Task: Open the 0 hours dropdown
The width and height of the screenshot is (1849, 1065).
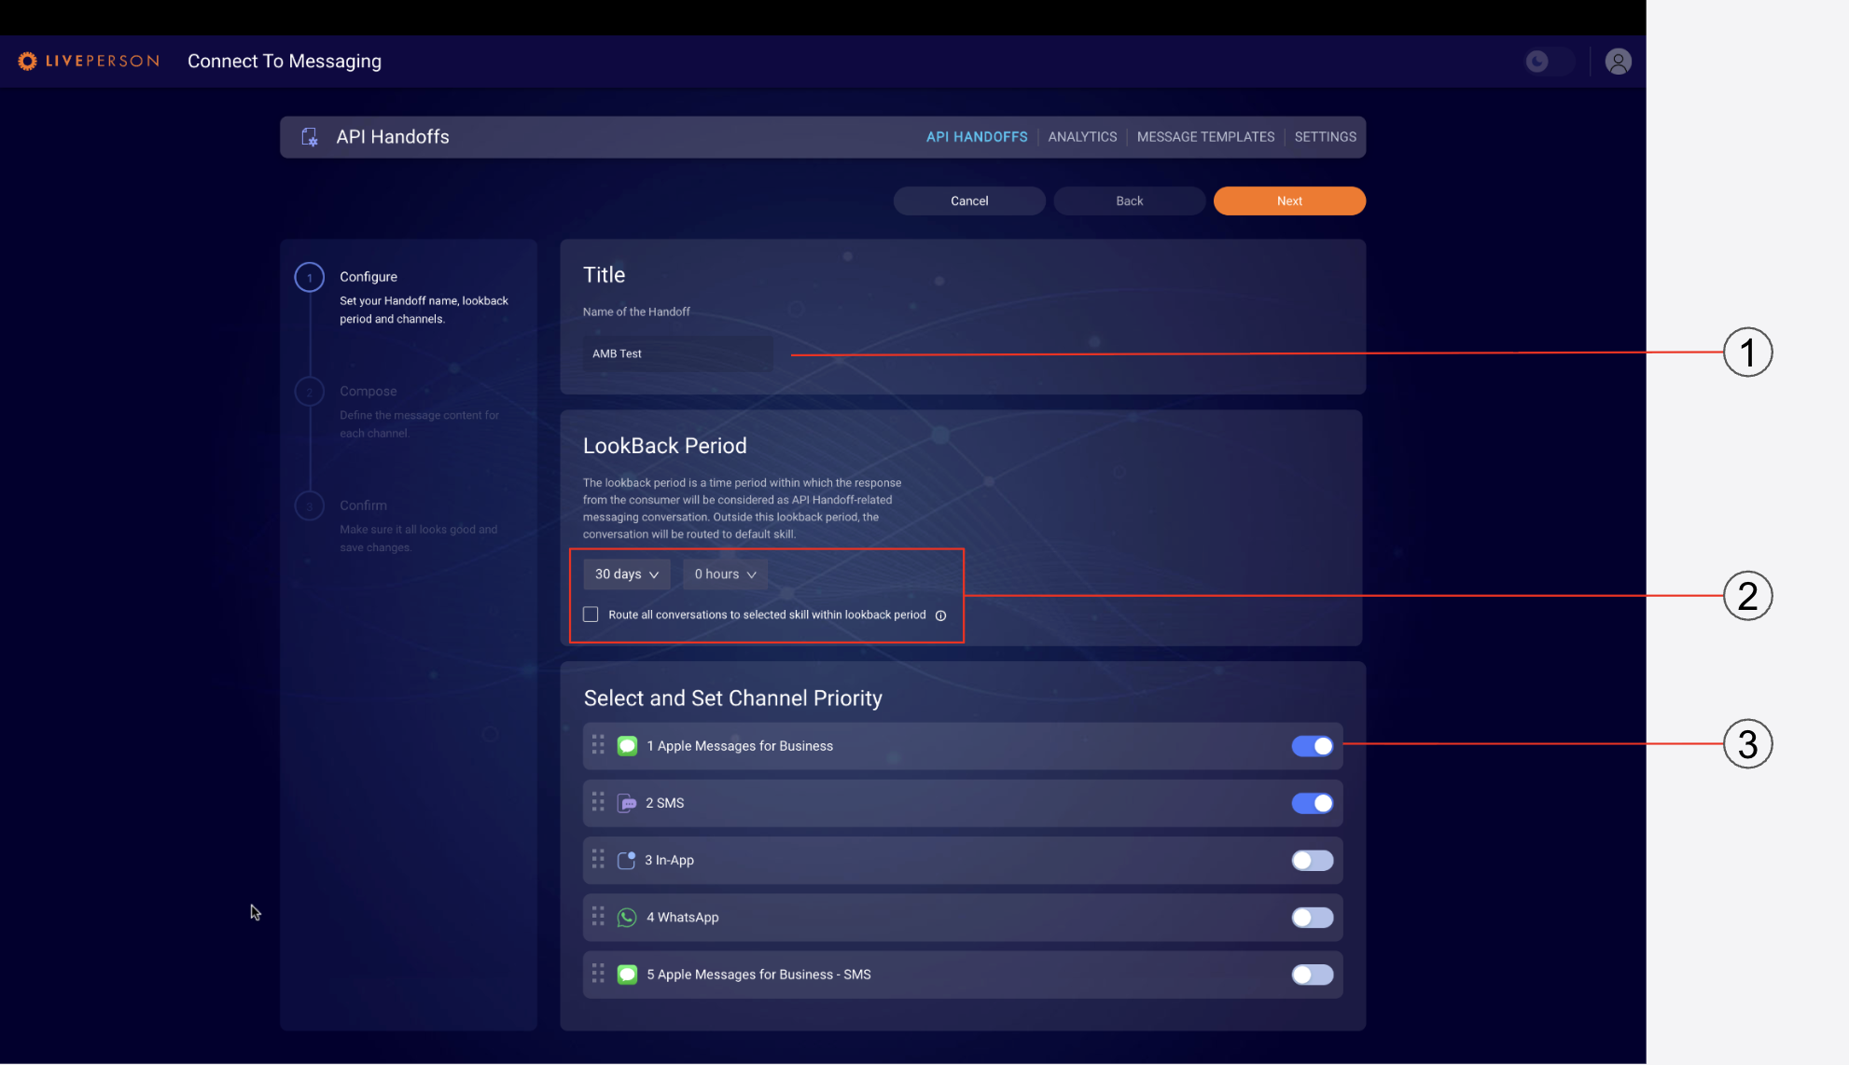Action: [725, 574]
